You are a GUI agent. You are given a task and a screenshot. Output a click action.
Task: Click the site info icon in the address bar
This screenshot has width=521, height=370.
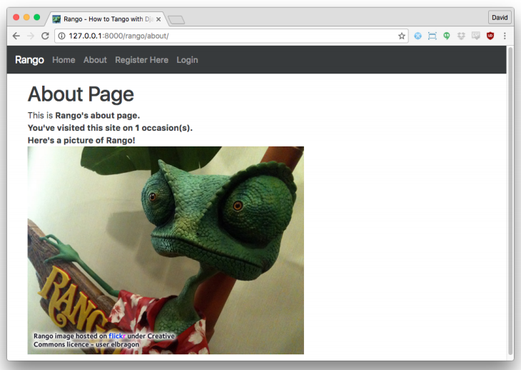point(62,36)
